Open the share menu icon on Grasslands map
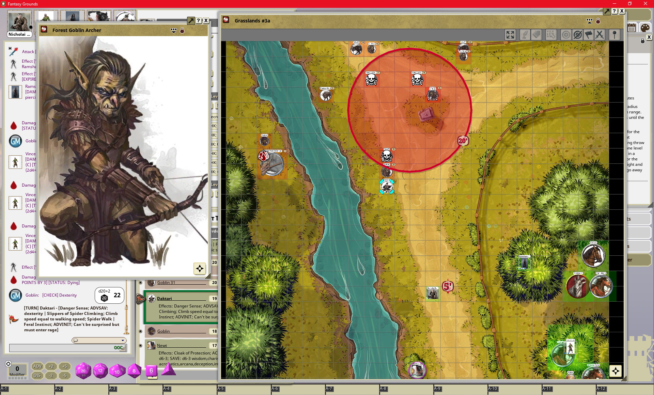Image resolution: width=654 pixels, height=395 pixels. coord(590,21)
